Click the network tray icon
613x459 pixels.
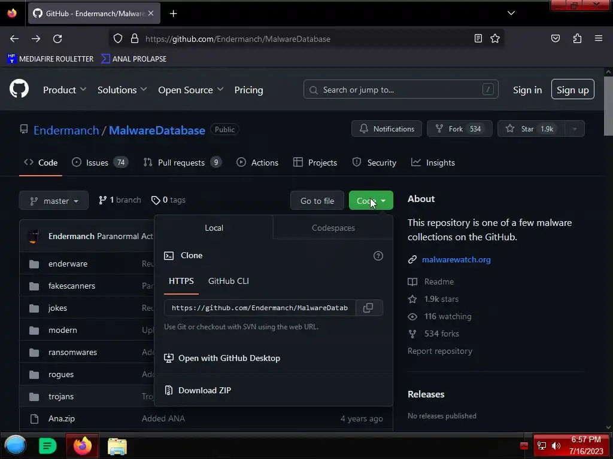541,446
